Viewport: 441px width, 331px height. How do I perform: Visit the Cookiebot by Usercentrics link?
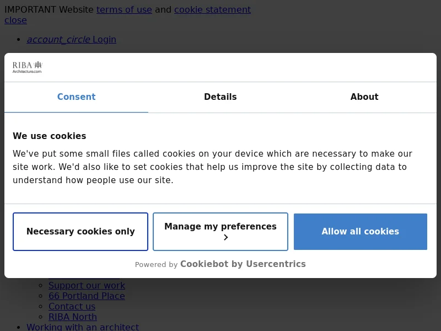pyautogui.click(x=243, y=264)
